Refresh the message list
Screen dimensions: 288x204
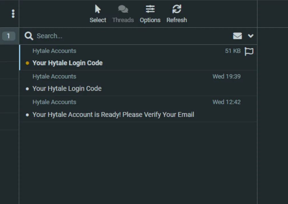[x=177, y=9]
